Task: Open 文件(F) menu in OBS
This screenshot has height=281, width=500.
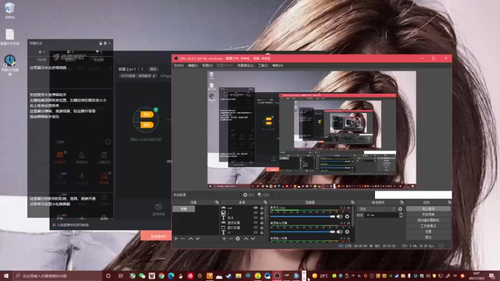Action: point(179,66)
